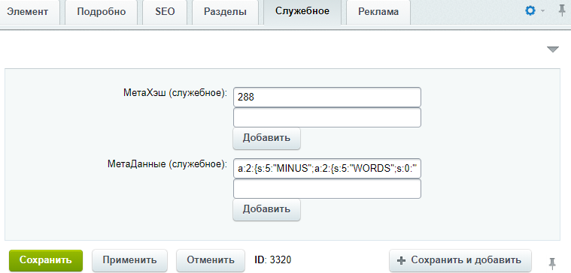Select the Разделы tab
This screenshot has height=273, width=571.
pos(225,11)
